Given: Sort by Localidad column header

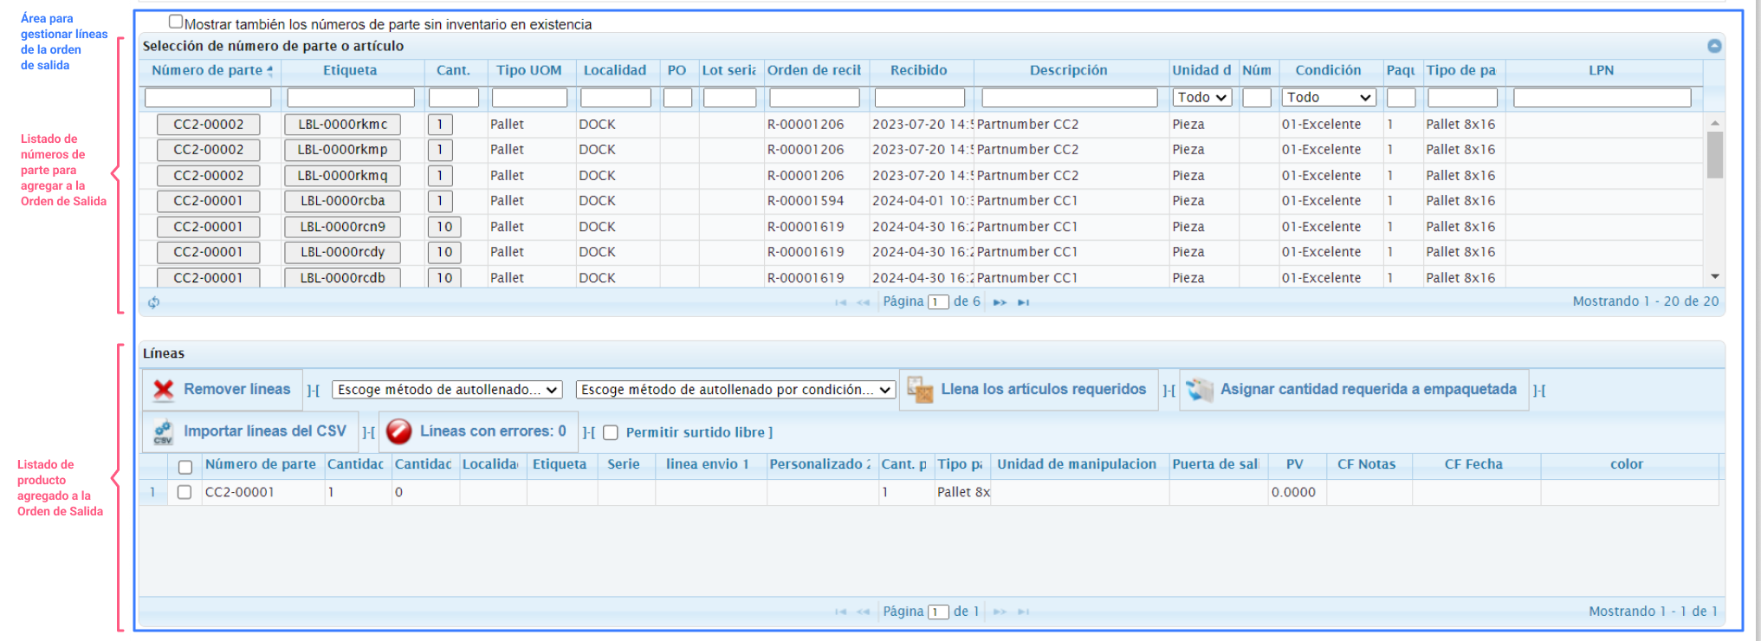Looking at the screenshot, I should [x=615, y=71].
